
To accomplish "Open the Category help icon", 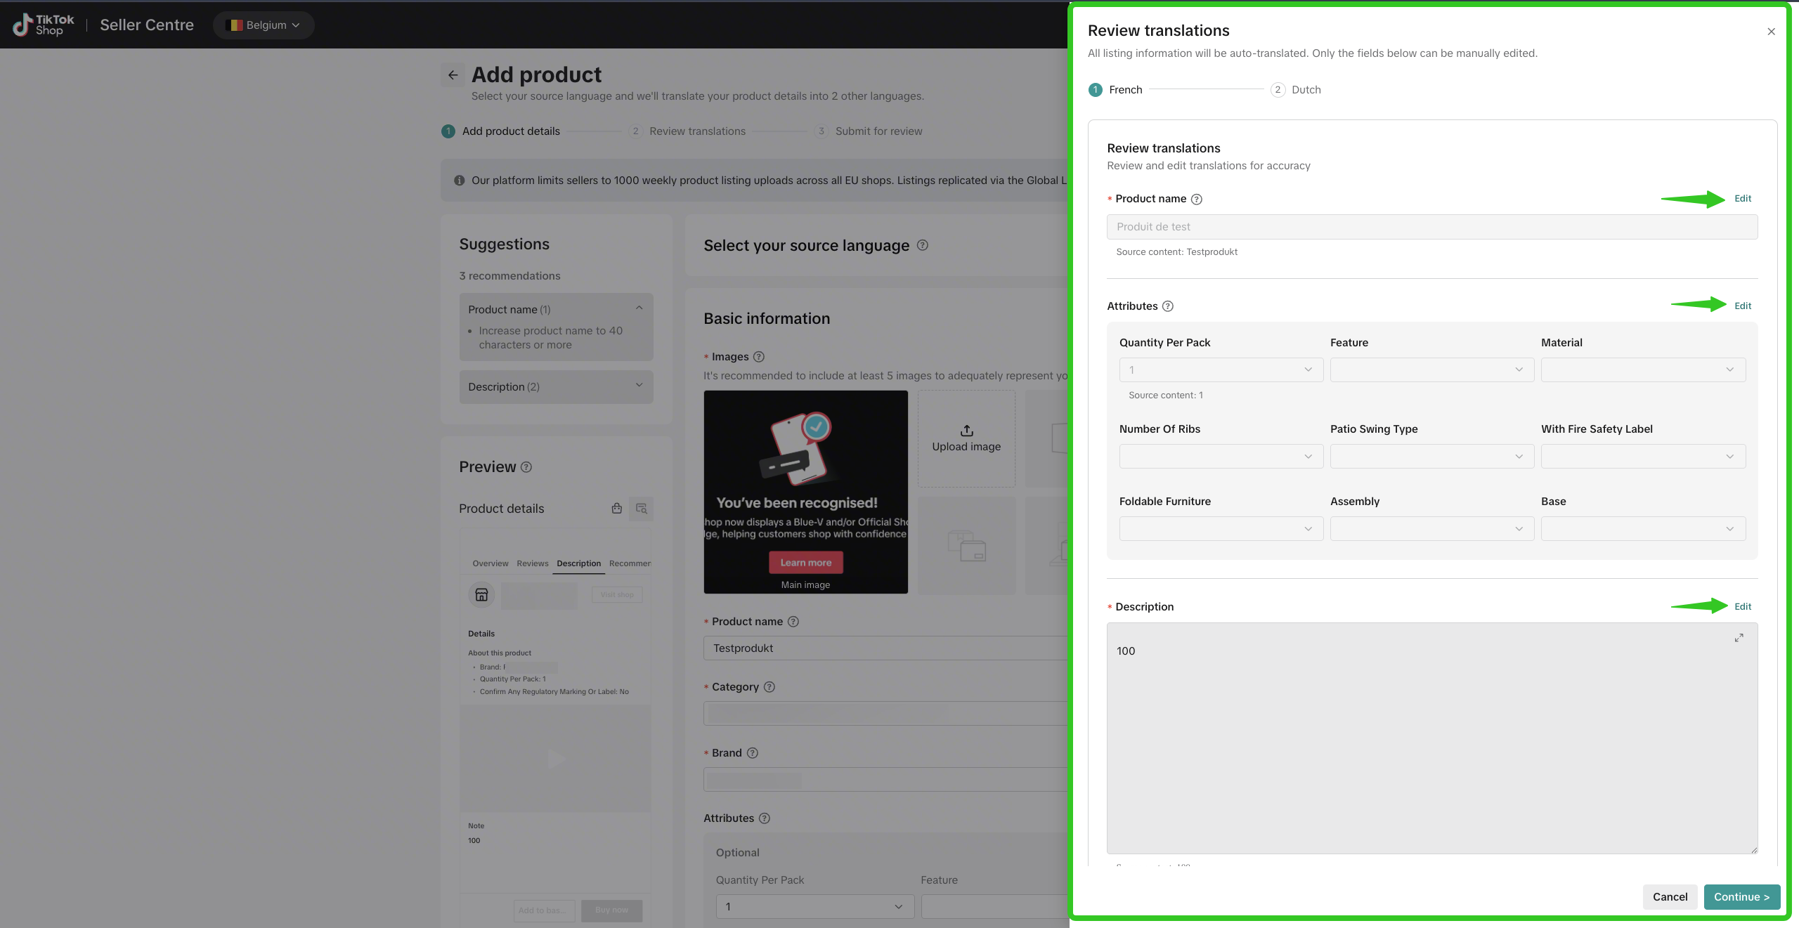I will coord(769,687).
